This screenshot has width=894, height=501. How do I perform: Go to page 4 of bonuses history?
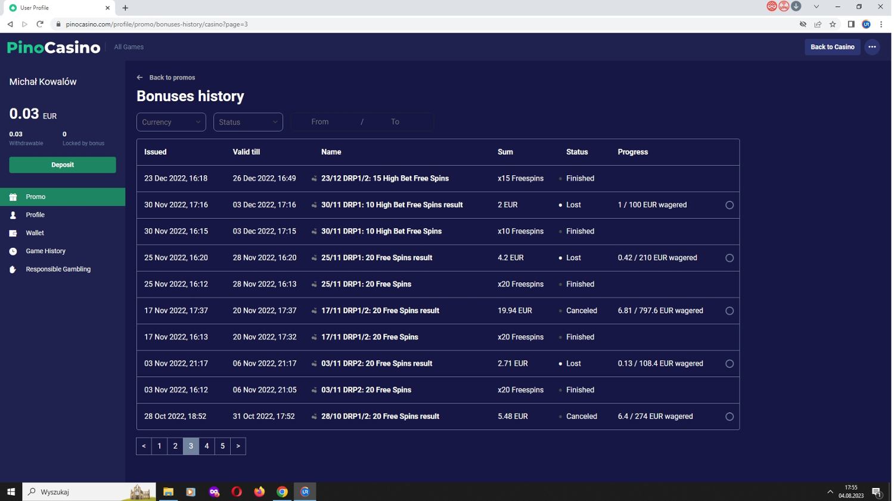coord(207,446)
